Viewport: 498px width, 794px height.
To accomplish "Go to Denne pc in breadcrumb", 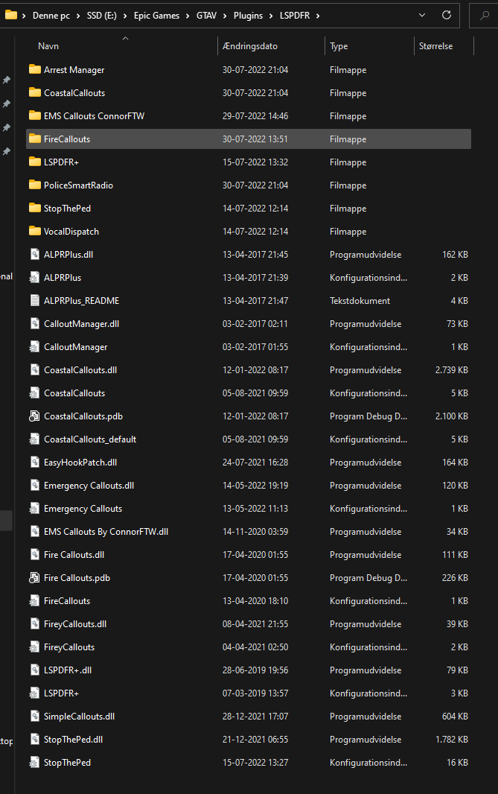I will (x=51, y=16).
